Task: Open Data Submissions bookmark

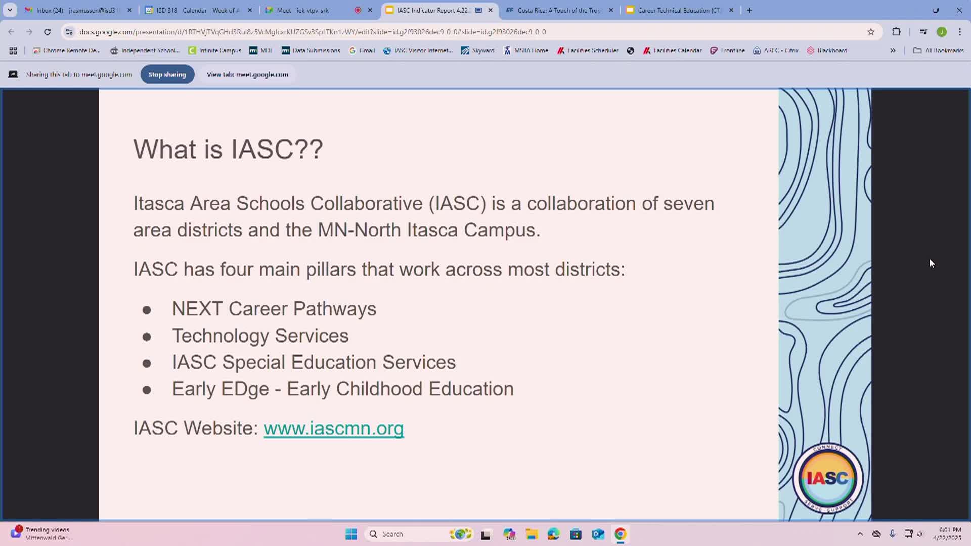Action: pyautogui.click(x=311, y=51)
